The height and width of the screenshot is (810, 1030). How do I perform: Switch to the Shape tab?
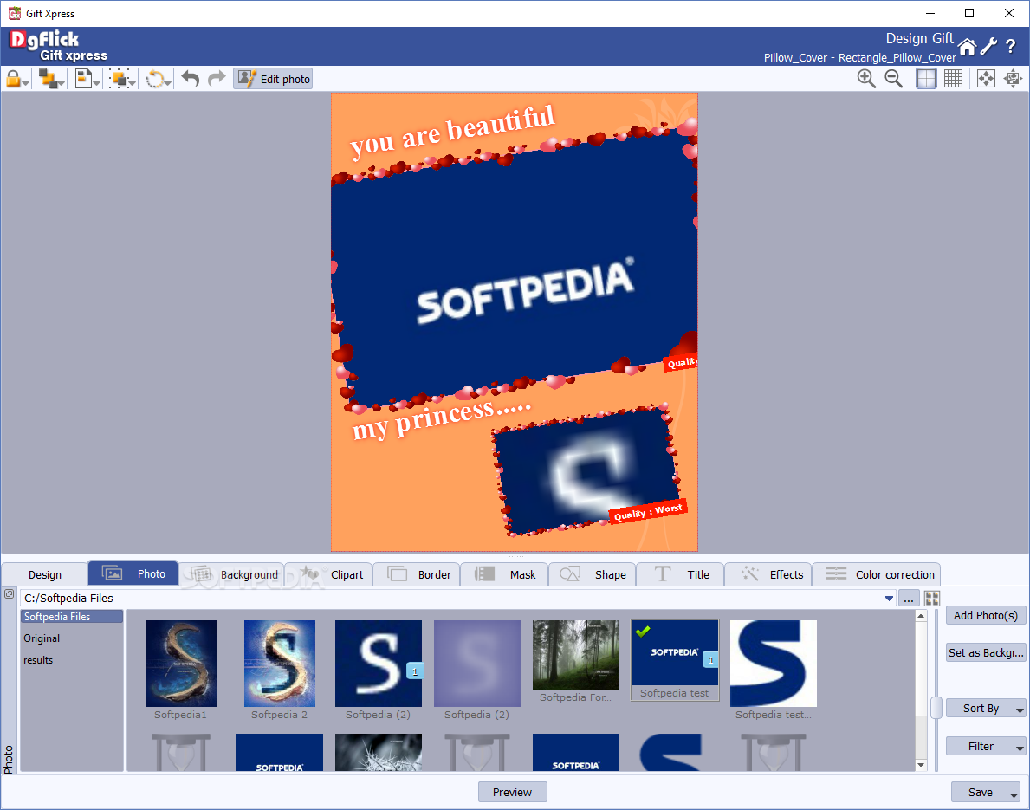(593, 574)
